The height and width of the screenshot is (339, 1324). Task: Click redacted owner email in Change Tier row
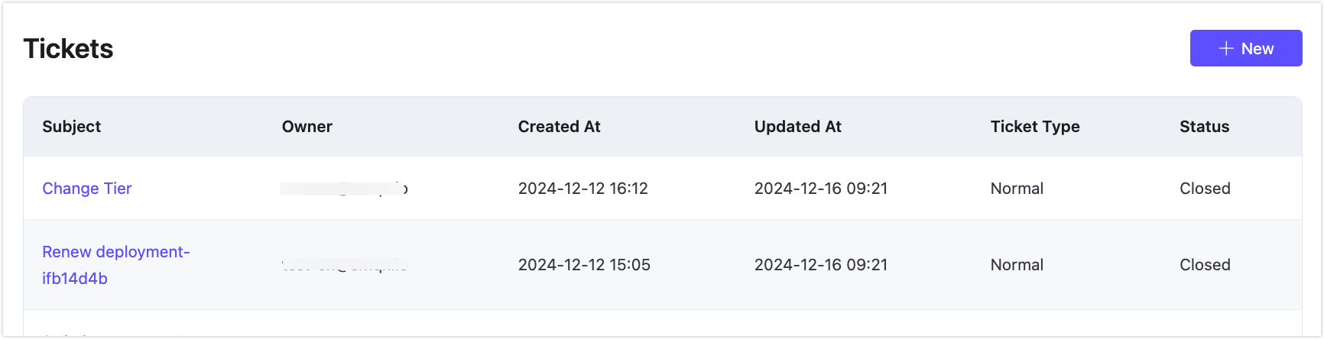344,189
